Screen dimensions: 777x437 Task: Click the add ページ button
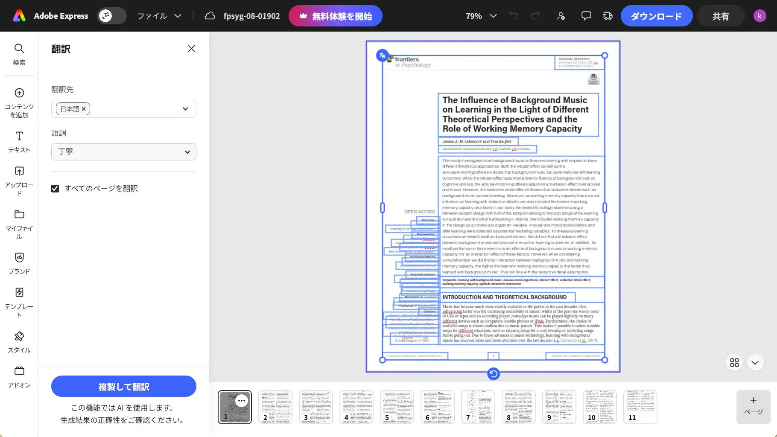click(754, 407)
